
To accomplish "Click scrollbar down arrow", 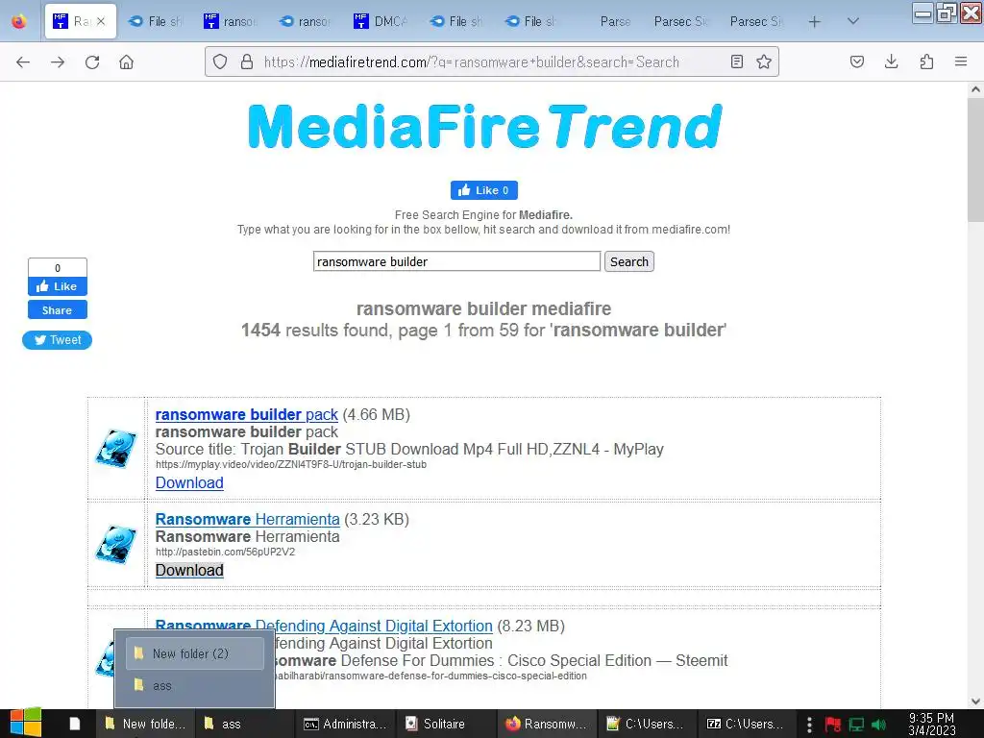I will 975,701.
